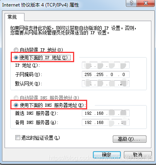Click the help question mark button
This screenshot has height=165, width=156.
point(131,3)
